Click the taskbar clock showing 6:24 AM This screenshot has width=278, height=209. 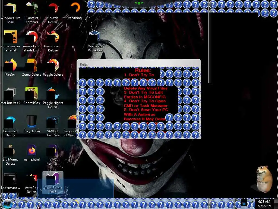264,204
